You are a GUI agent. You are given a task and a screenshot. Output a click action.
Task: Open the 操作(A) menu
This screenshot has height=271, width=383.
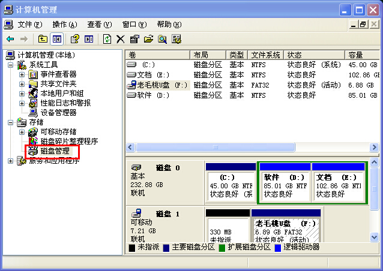click(x=64, y=25)
